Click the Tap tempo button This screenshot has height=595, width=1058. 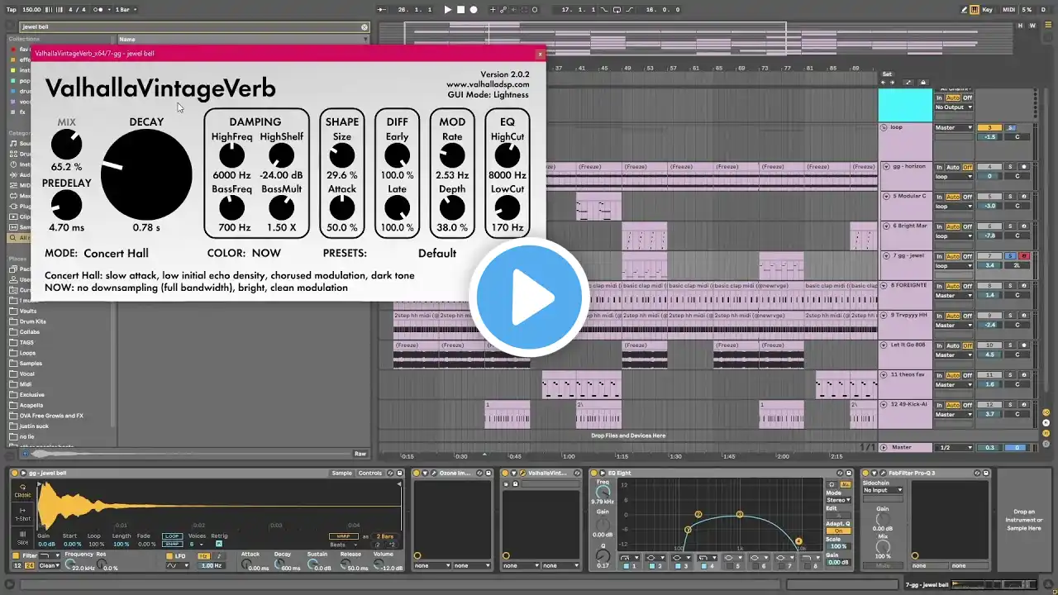[12, 10]
